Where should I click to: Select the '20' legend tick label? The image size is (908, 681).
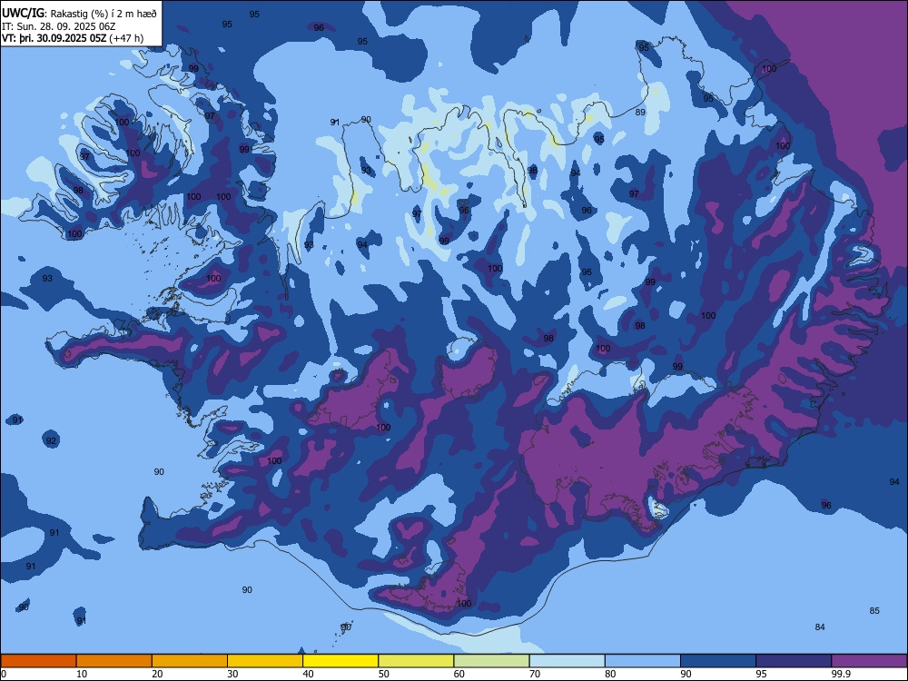(x=157, y=674)
